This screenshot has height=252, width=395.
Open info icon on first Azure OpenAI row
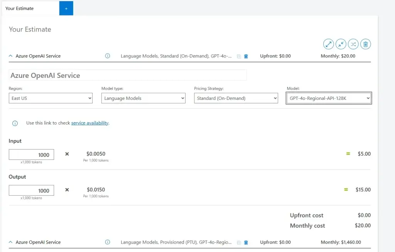click(x=108, y=56)
